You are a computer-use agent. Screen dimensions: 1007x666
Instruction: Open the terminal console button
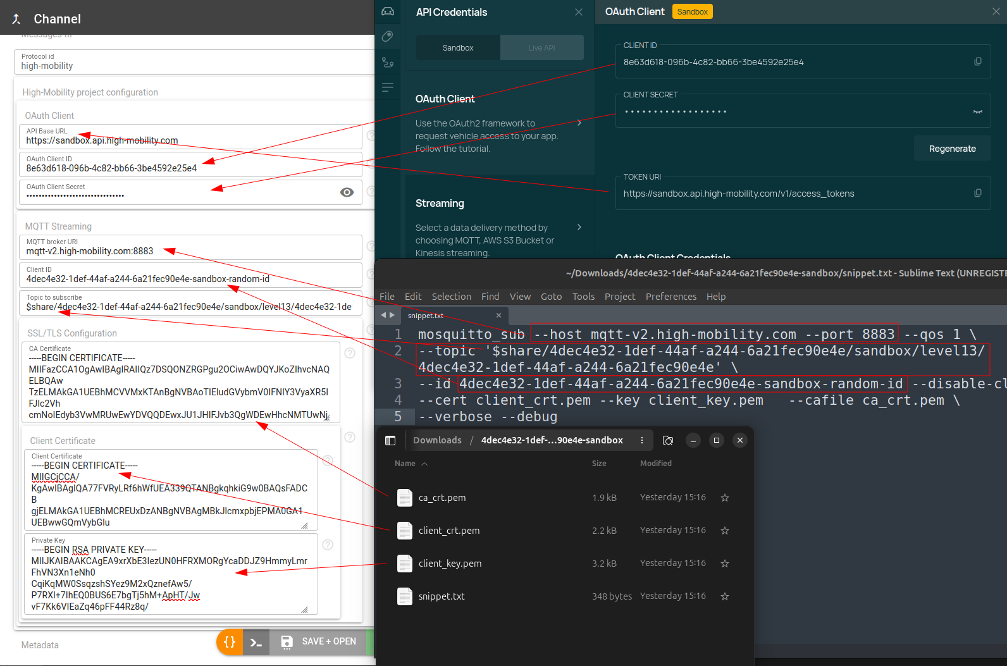[256, 642]
